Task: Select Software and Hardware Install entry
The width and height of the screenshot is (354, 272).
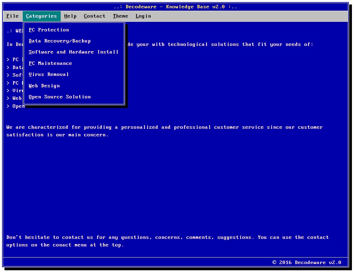Action: click(74, 52)
